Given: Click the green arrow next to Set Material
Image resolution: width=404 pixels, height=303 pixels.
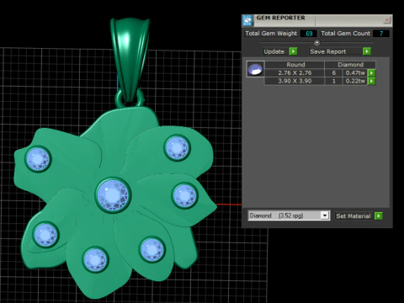Looking at the screenshot, I should (x=379, y=215).
